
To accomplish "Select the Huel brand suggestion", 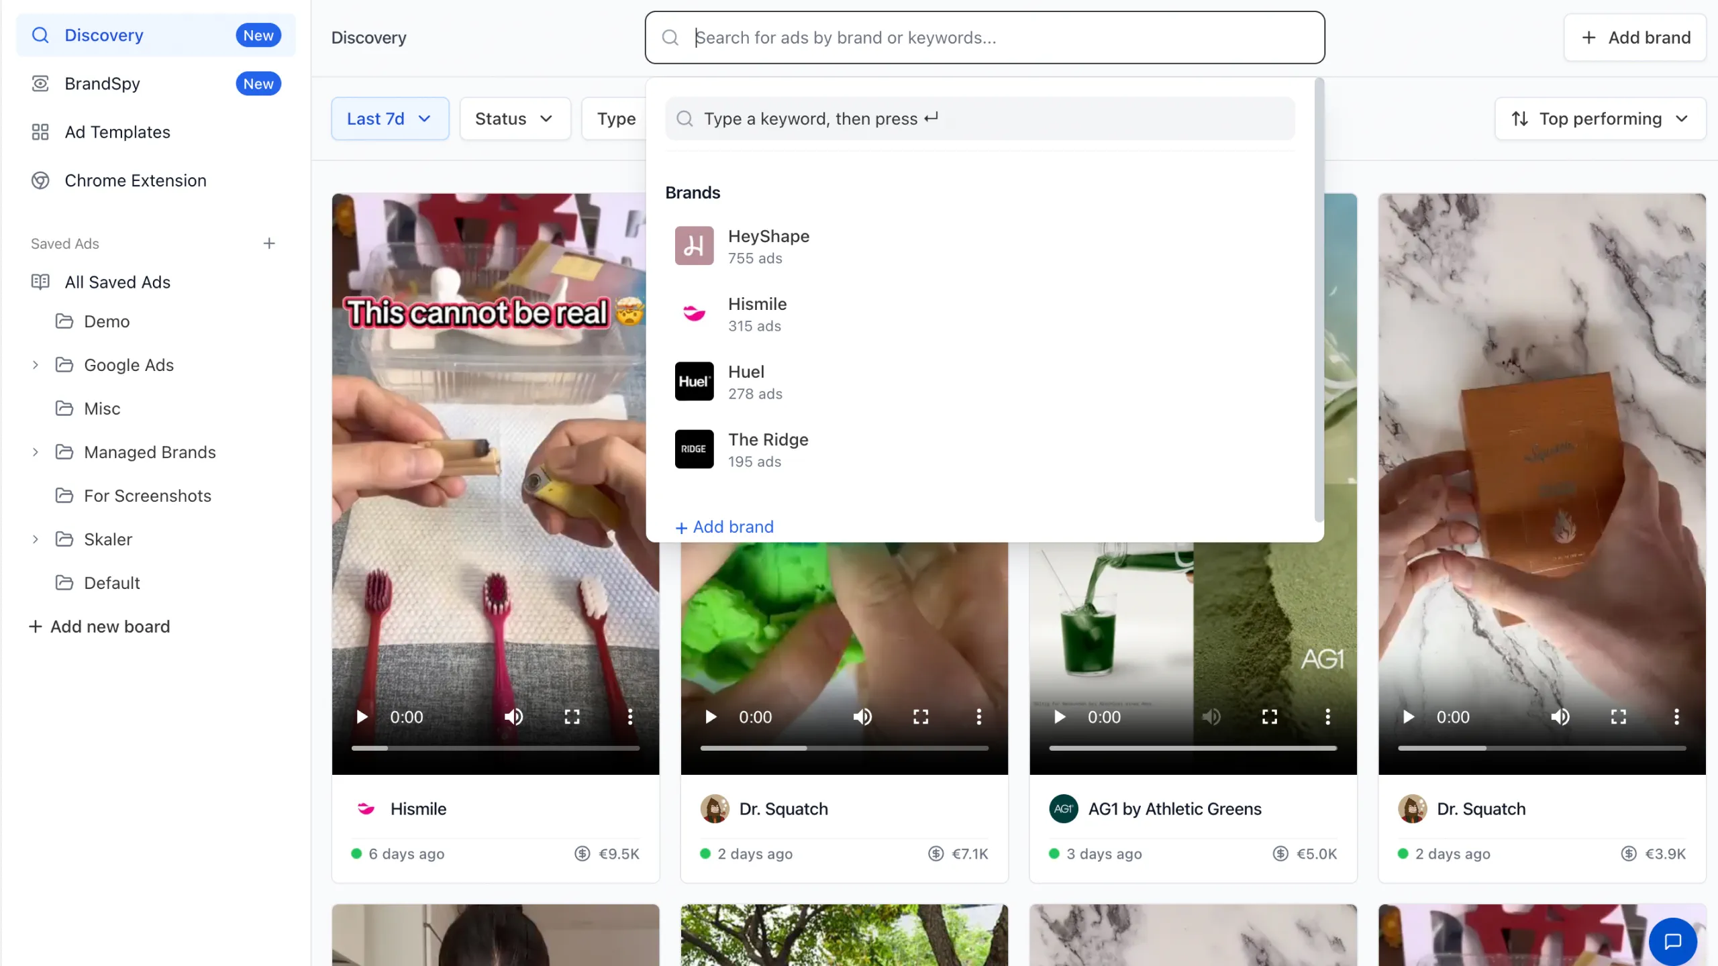I will click(x=980, y=382).
